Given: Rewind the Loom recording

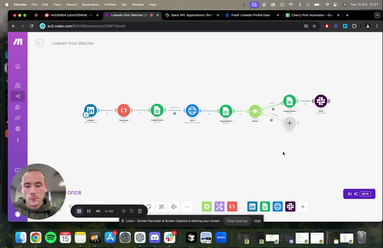Looking at the screenshot, I should (x=98, y=211).
